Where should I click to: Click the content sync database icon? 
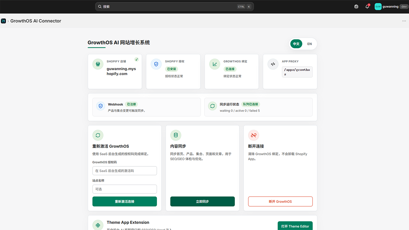point(176,135)
